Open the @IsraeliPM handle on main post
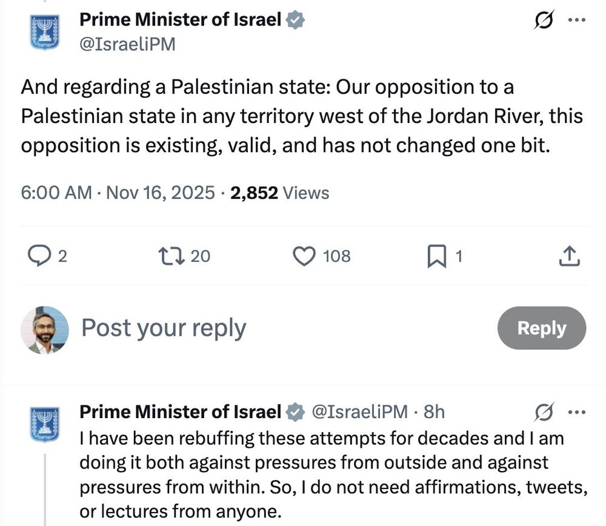Screen dimensions: 606x526 coord(128,44)
